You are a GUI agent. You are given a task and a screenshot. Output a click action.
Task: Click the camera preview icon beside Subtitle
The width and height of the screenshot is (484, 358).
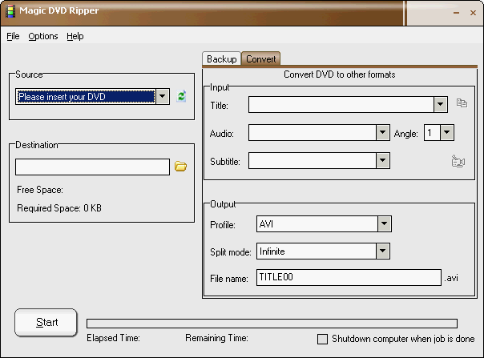point(458,161)
